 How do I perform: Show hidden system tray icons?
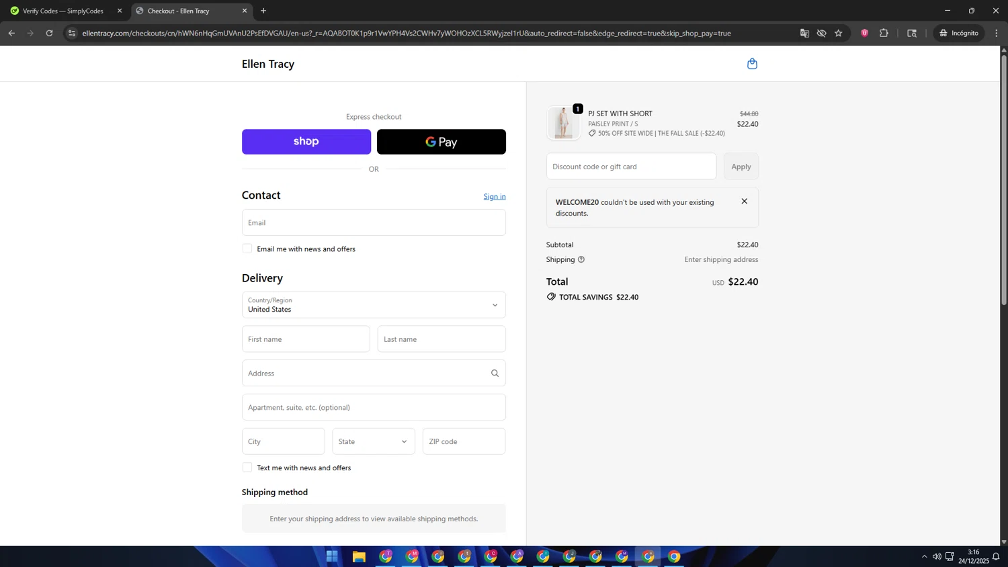(924, 556)
